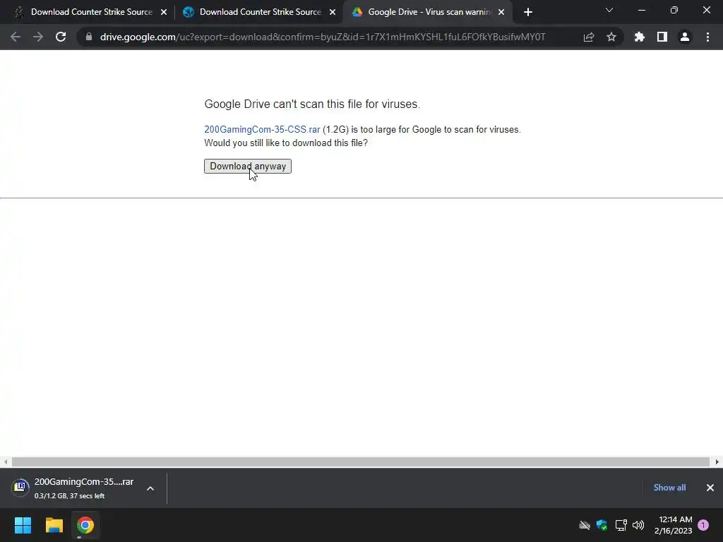
Task: Open the OneDrive tray icon
Action: 585,525
